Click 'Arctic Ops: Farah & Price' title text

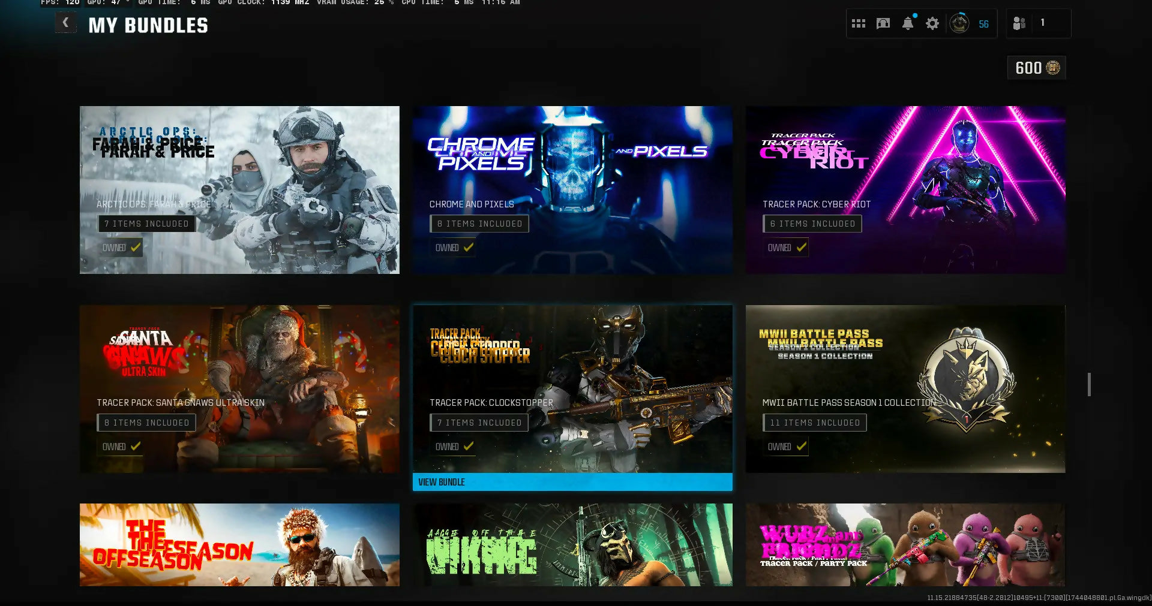coord(154,204)
